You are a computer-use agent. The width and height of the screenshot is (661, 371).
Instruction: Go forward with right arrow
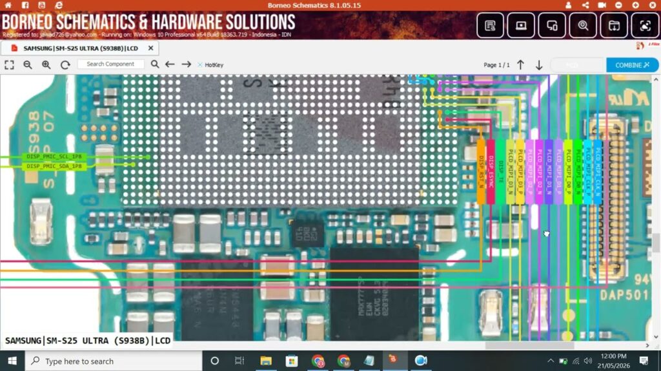tap(187, 64)
